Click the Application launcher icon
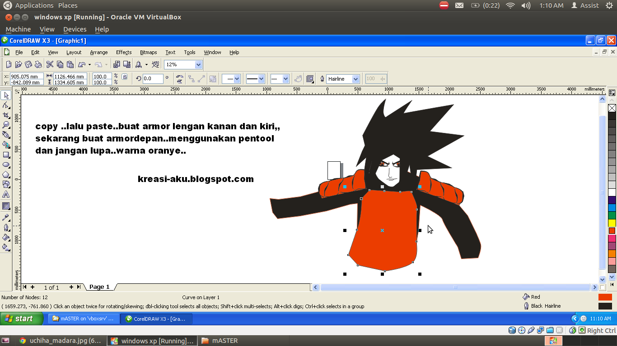The width and height of the screenshot is (617, 346). click(139, 64)
